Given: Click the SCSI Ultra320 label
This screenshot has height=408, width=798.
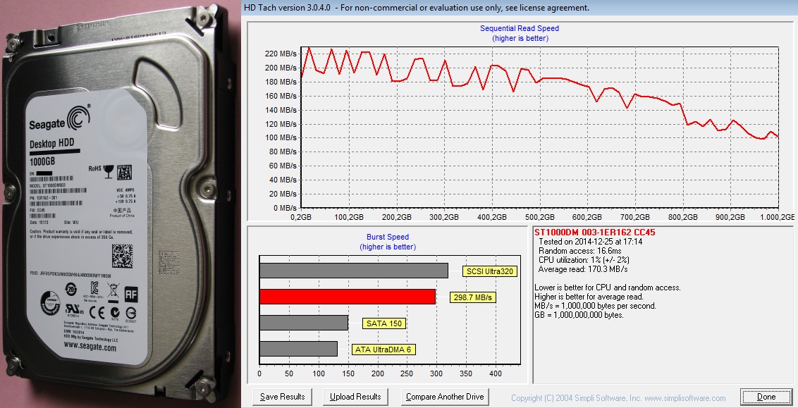Looking at the screenshot, I should pos(490,271).
